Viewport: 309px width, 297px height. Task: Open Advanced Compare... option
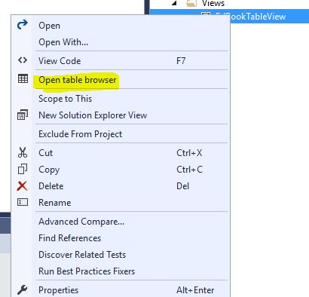point(81,222)
